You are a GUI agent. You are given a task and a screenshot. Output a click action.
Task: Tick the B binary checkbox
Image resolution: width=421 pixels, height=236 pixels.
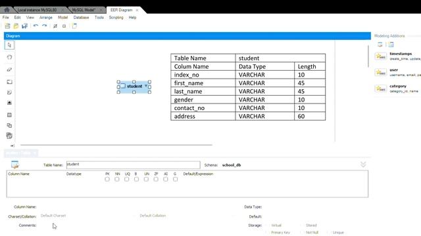coord(136,179)
